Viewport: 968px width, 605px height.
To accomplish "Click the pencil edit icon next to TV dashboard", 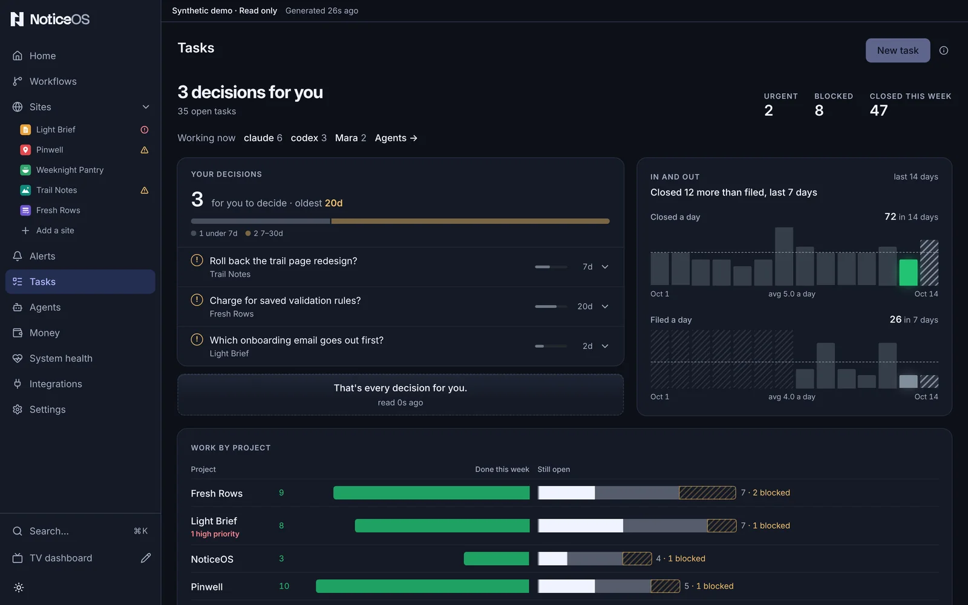I will pyautogui.click(x=146, y=558).
